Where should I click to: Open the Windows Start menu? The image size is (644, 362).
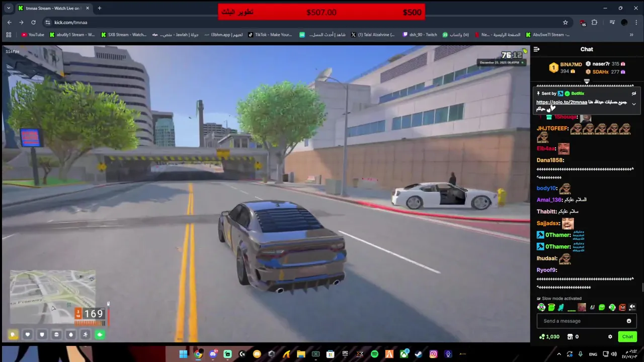pos(184,354)
